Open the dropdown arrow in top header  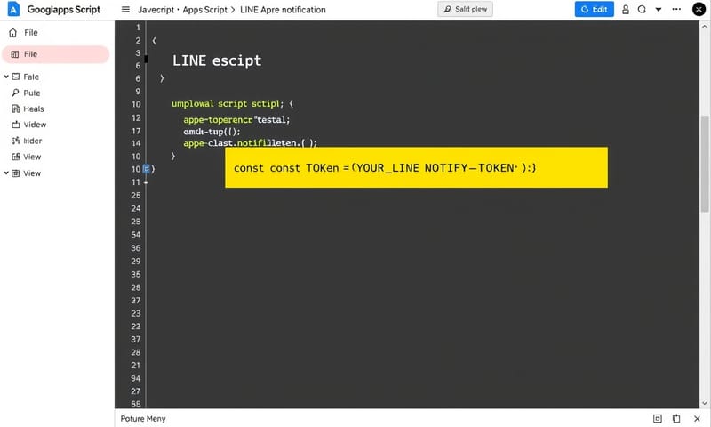(x=659, y=10)
